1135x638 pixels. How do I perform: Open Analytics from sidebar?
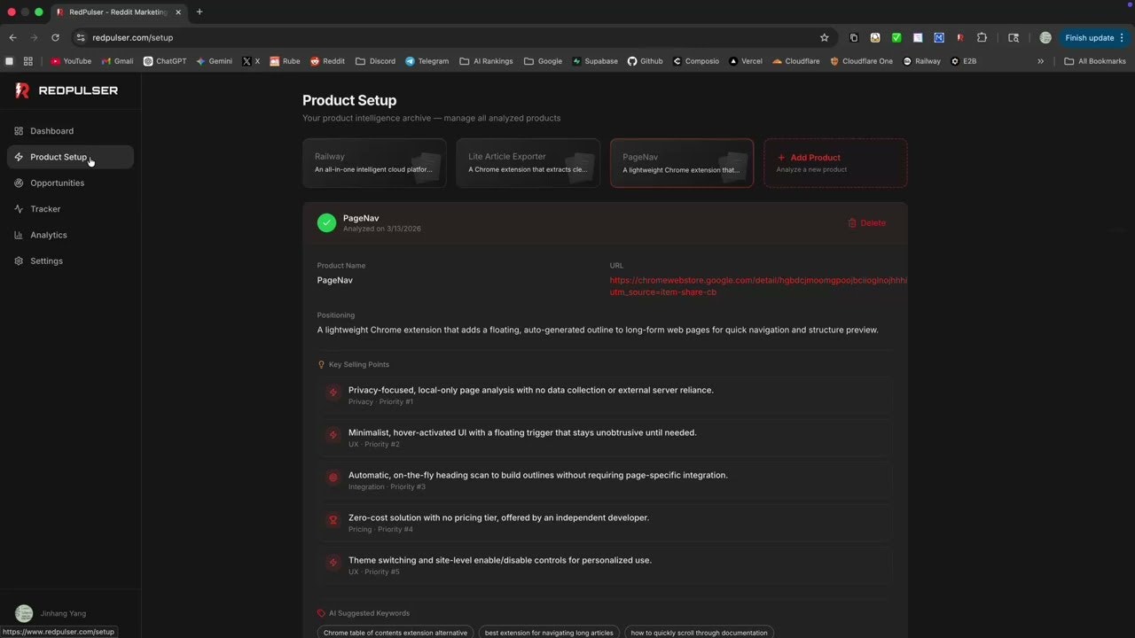(70, 235)
